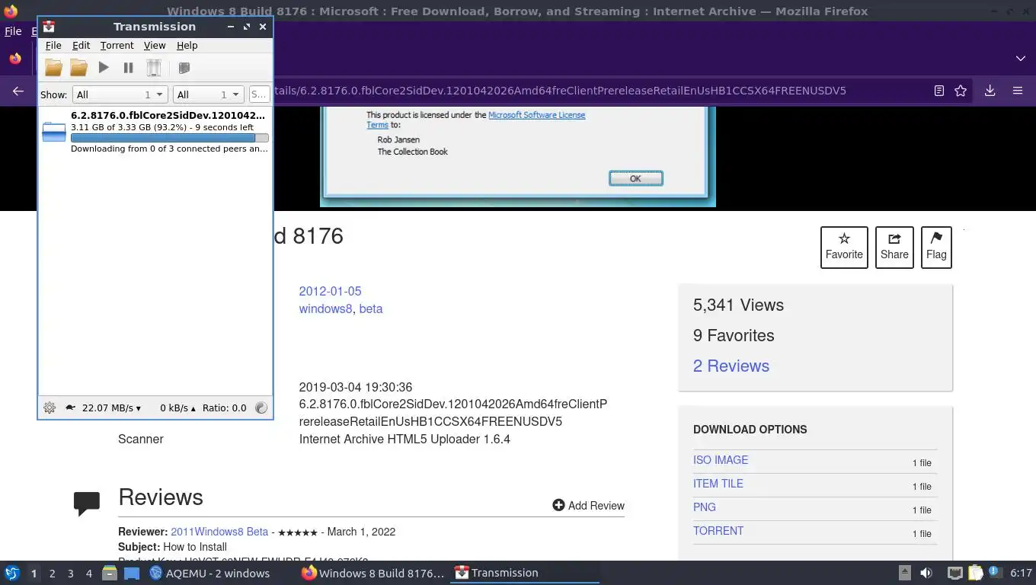Image resolution: width=1036 pixels, height=585 pixels.
Task: Open Transmission Edit menu
Action: [x=81, y=46]
